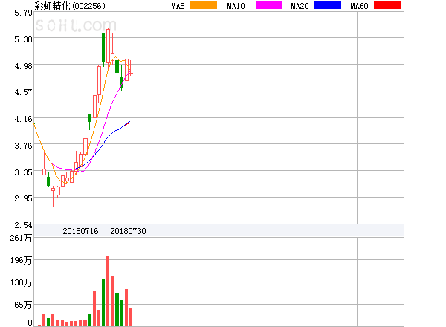Screen dimensions: 446x327
Task: Click the 196万 volume axis label
Action: pos(21,260)
